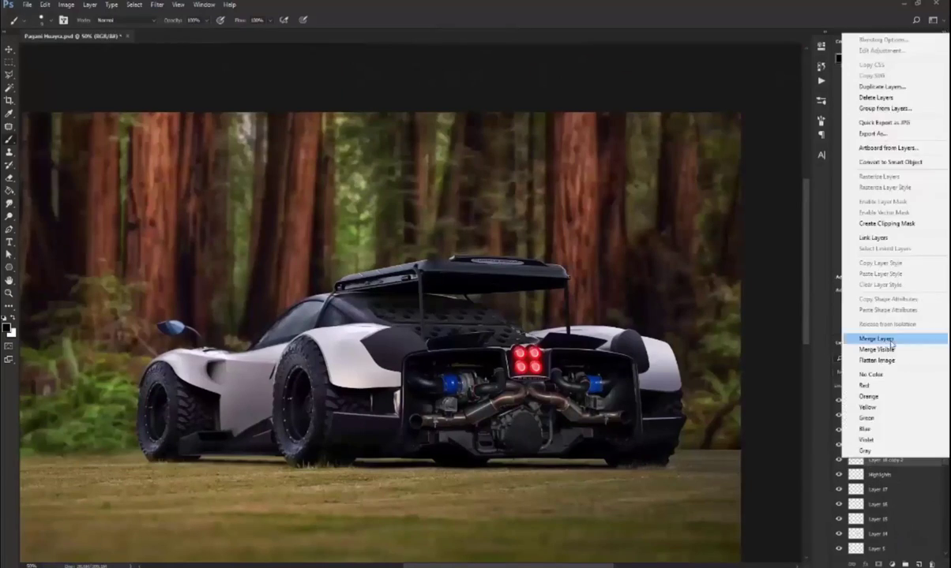Select the Zoom tool
This screenshot has height=568, width=951.
9,293
